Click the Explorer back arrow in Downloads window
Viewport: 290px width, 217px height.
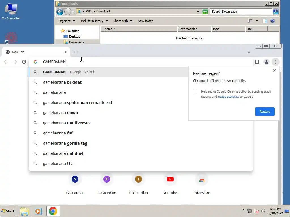(x=60, y=12)
